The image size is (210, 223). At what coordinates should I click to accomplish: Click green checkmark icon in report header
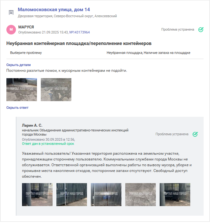click(x=201, y=30)
